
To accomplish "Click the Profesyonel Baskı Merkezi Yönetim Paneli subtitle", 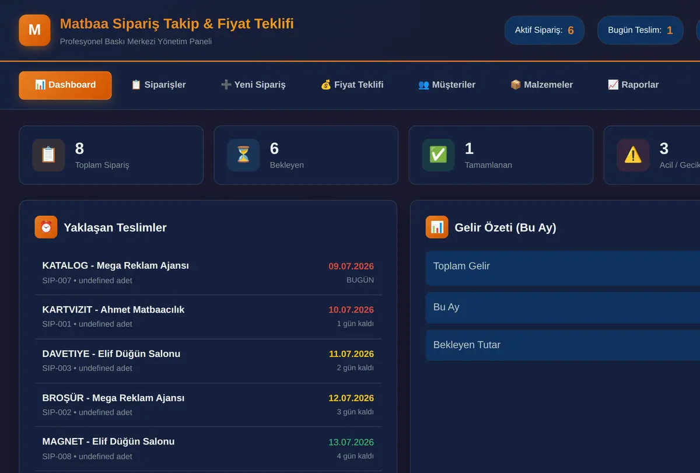I will click(x=136, y=41).
